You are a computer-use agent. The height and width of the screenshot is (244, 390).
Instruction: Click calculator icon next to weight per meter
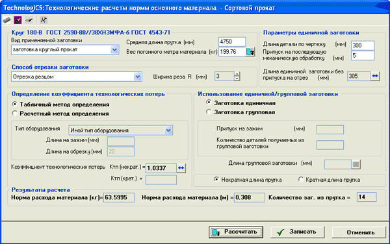(250, 52)
